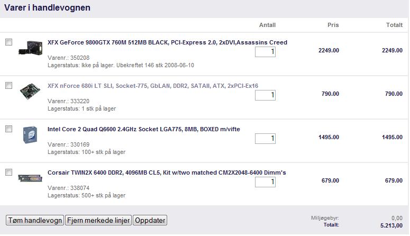The width and height of the screenshot is (410, 236).
Task: Click the text Varenr.: 333220
Action: pyautogui.click(x=68, y=101)
